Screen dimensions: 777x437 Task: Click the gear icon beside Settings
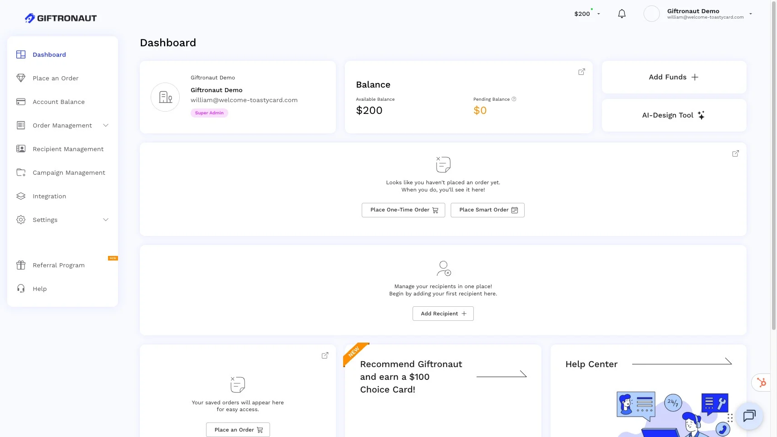coord(21,220)
